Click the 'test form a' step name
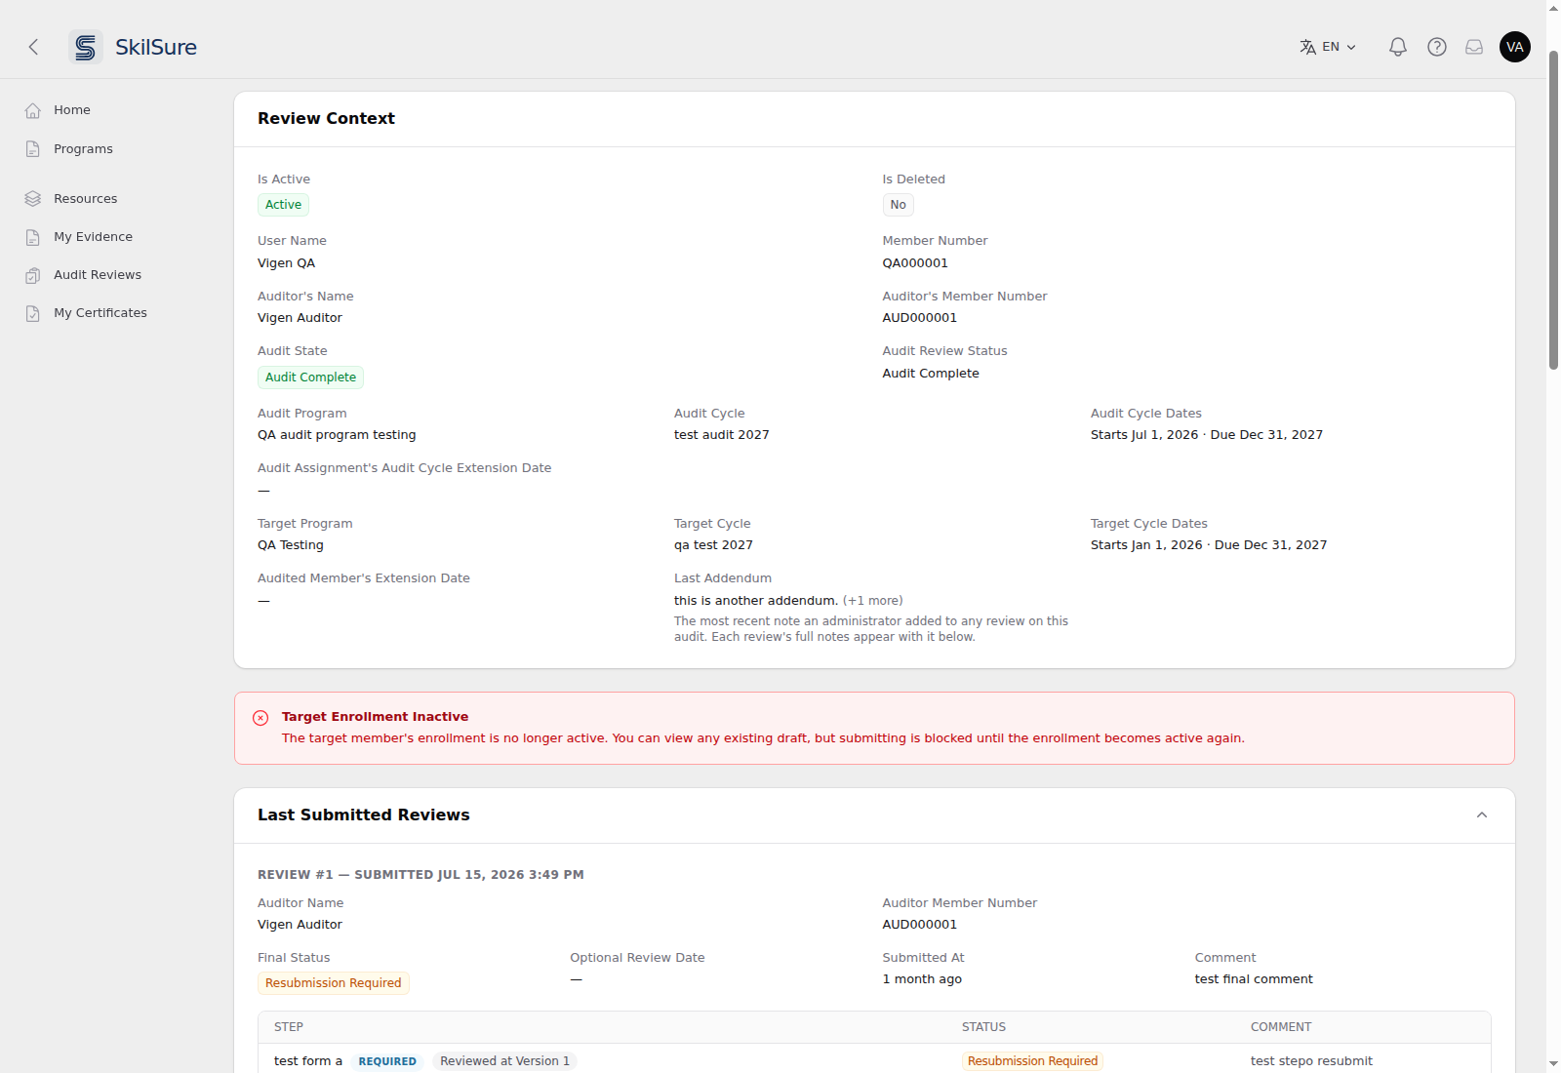1561x1073 pixels. point(308,1061)
